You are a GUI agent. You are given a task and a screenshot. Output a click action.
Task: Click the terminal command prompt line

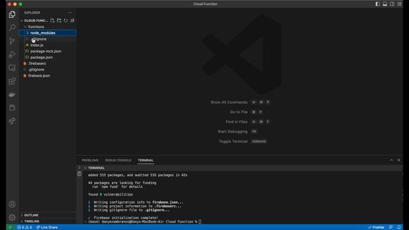click(x=145, y=222)
